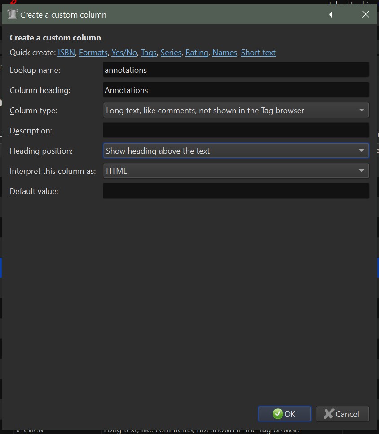Open the Column type dropdown
Screen dimensions: 379x434
coord(236,111)
